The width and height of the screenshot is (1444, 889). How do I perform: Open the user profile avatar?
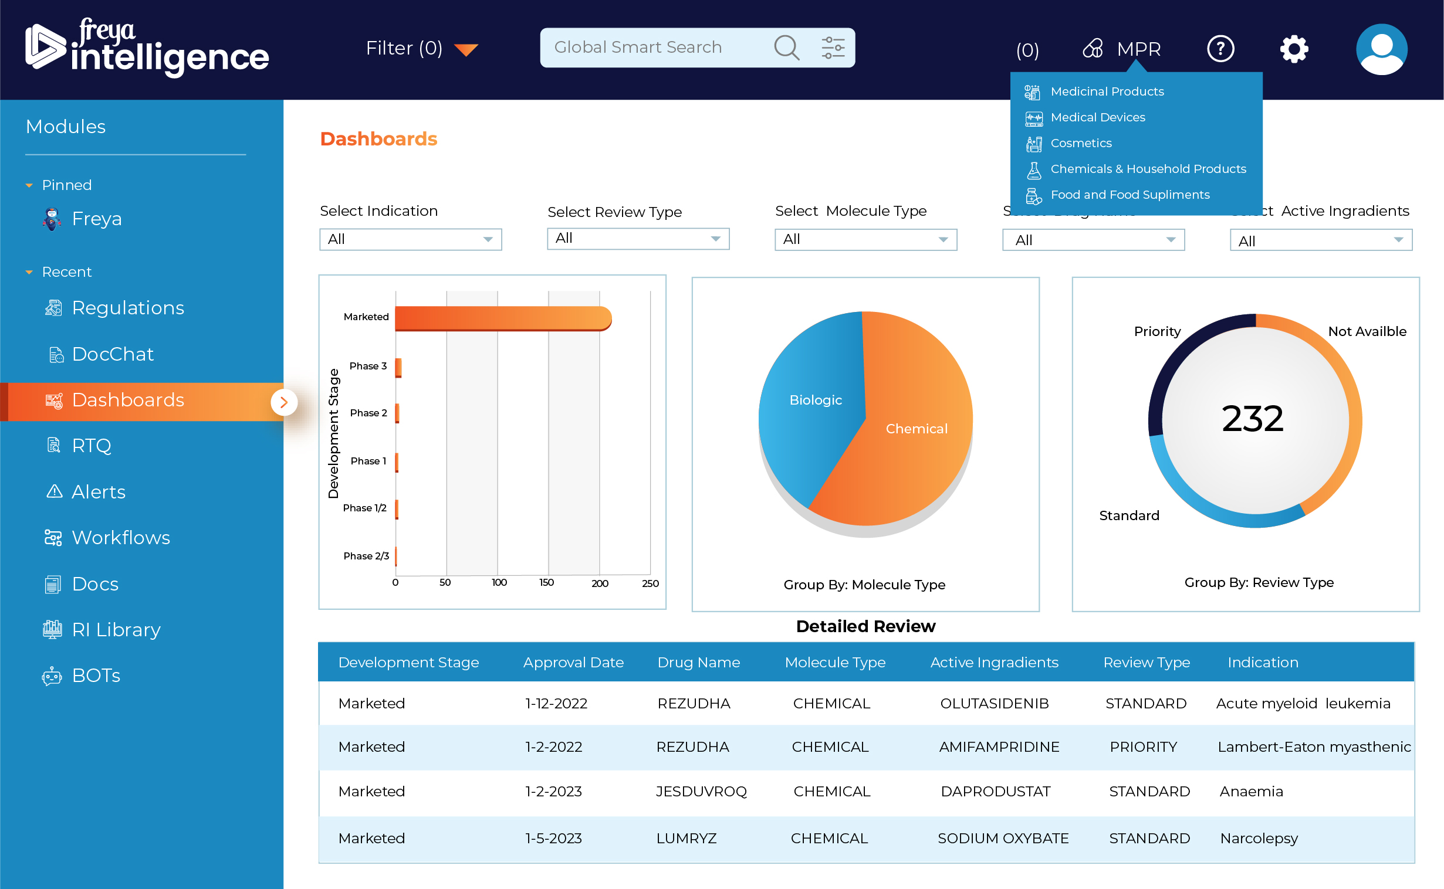(1381, 49)
